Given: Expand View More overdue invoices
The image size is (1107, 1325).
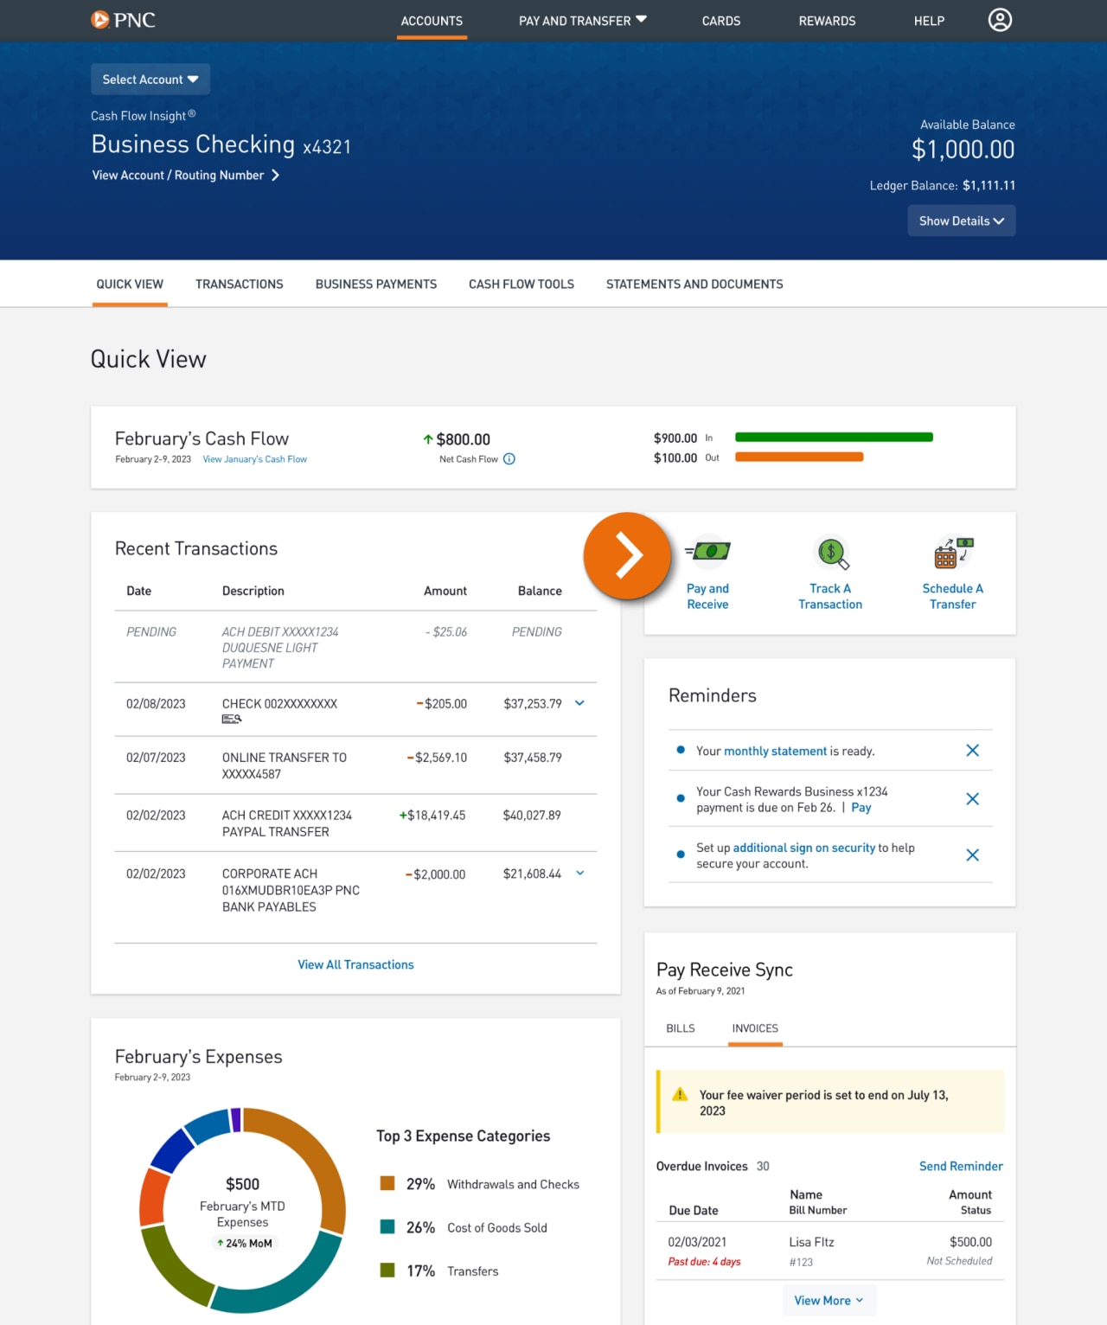Looking at the screenshot, I should point(828,1300).
